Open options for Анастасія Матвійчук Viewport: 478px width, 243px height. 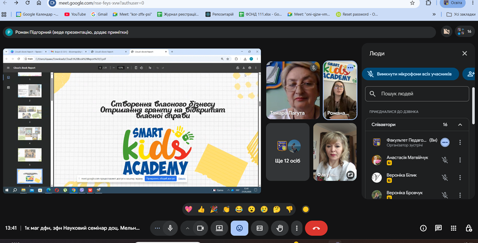pos(460,160)
